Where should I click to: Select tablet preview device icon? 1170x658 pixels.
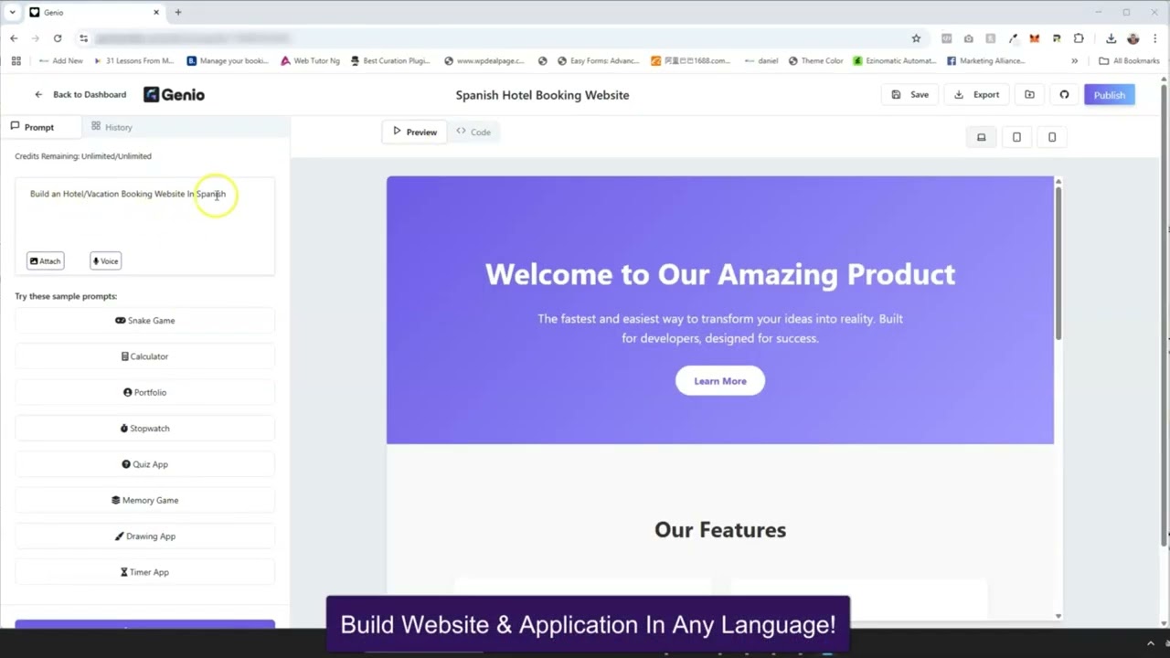click(1016, 137)
